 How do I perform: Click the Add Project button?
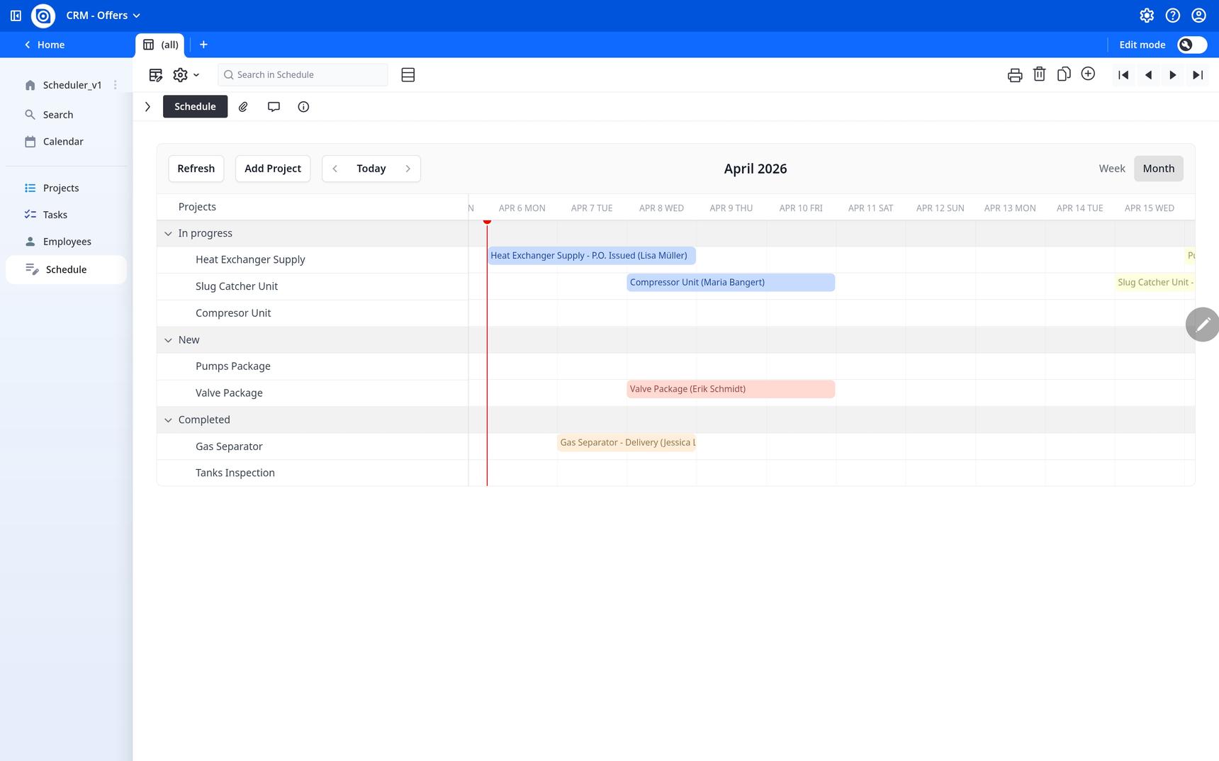(272, 169)
